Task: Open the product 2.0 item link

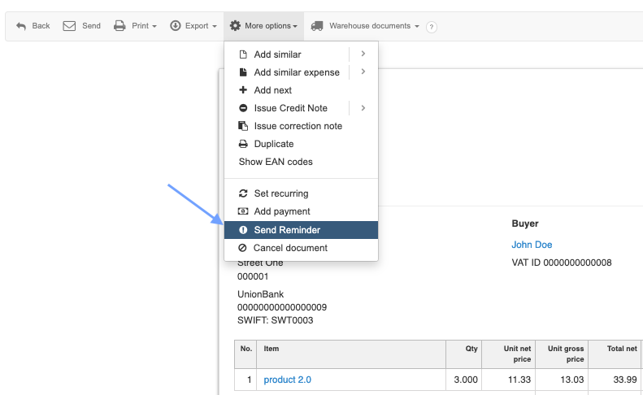Action: coord(287,380)
